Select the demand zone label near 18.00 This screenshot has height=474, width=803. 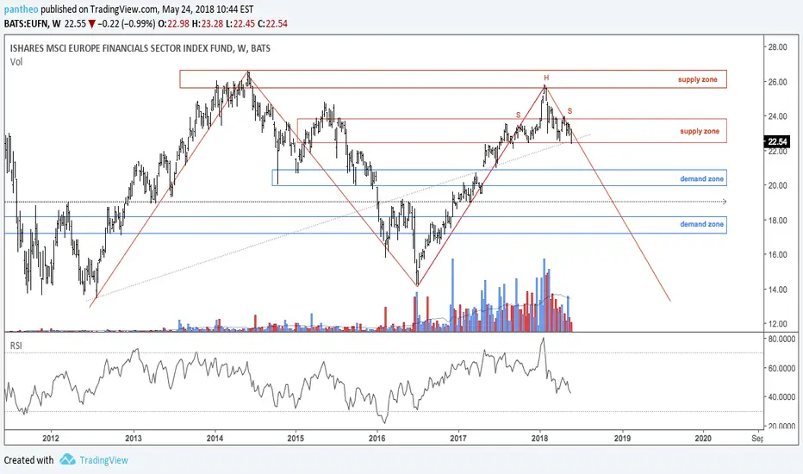(x=701, y=224)
